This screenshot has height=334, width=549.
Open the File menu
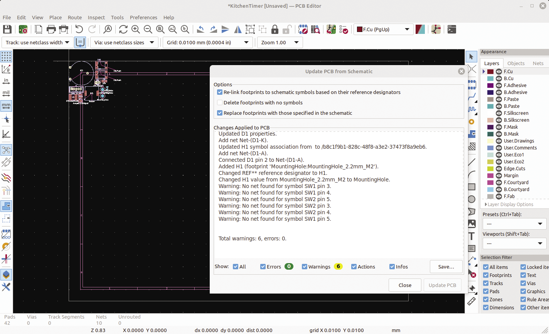pyautogui.click(x=7, y=17)
